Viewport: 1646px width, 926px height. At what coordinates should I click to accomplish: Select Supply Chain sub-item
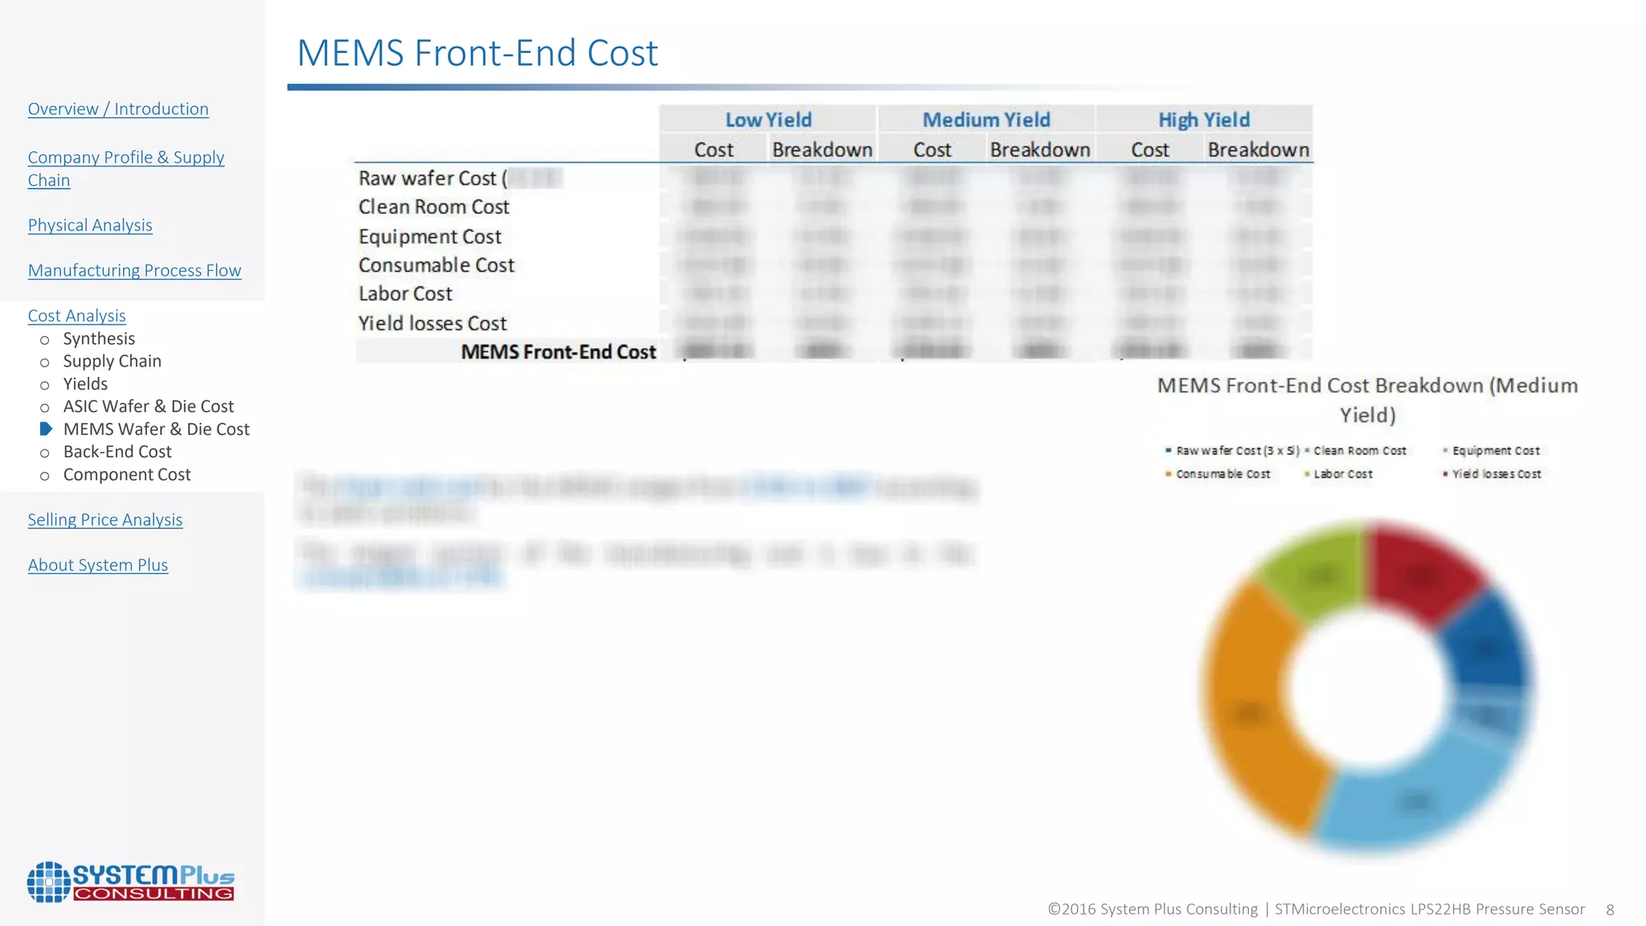click(112, 361)
